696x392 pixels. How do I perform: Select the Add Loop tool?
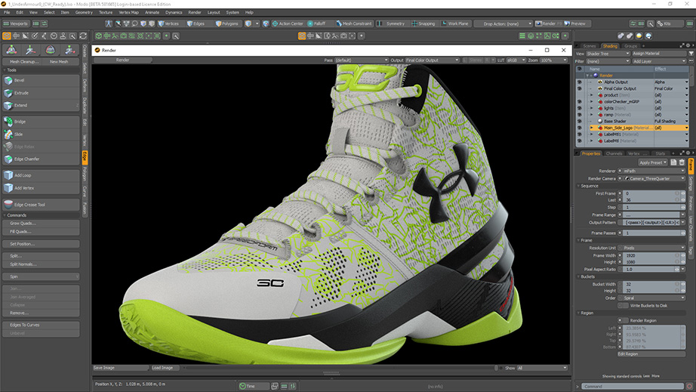coord(23,175)
